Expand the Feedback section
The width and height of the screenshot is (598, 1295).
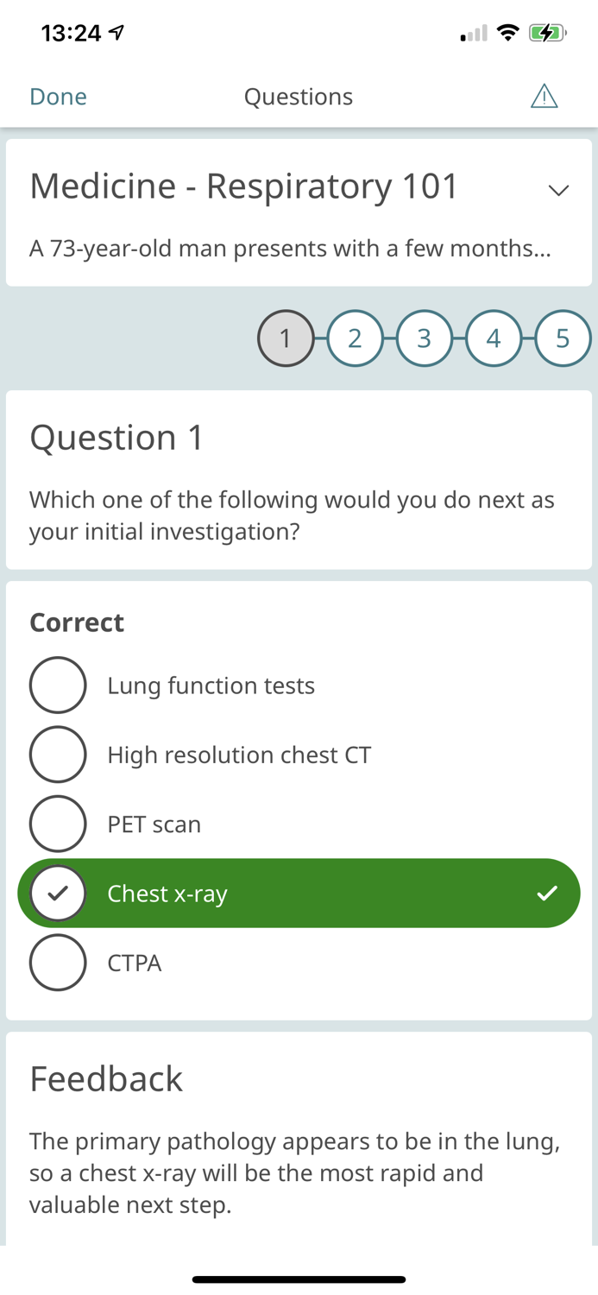tap(106, 1078)
